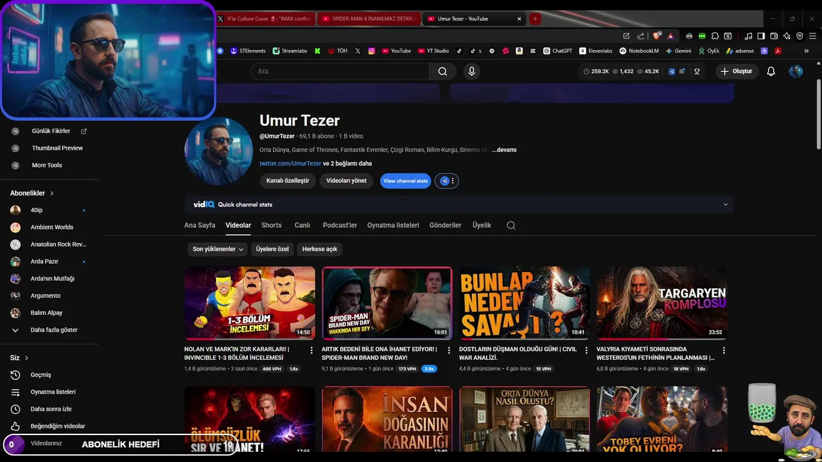Open the browser hamburger menu

tap(812, 36)
